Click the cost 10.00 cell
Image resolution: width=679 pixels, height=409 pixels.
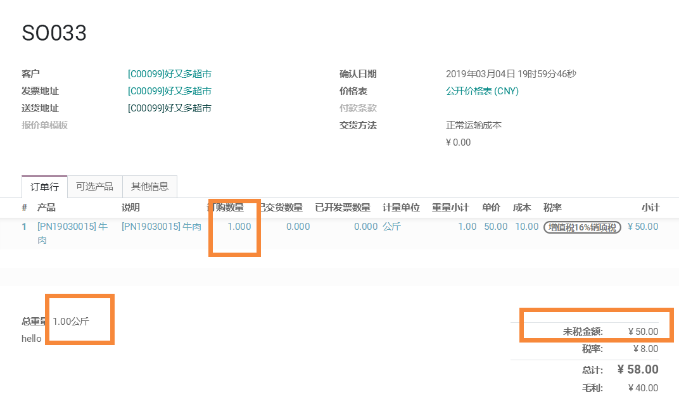pyautogui.click(x=526, y=227)
